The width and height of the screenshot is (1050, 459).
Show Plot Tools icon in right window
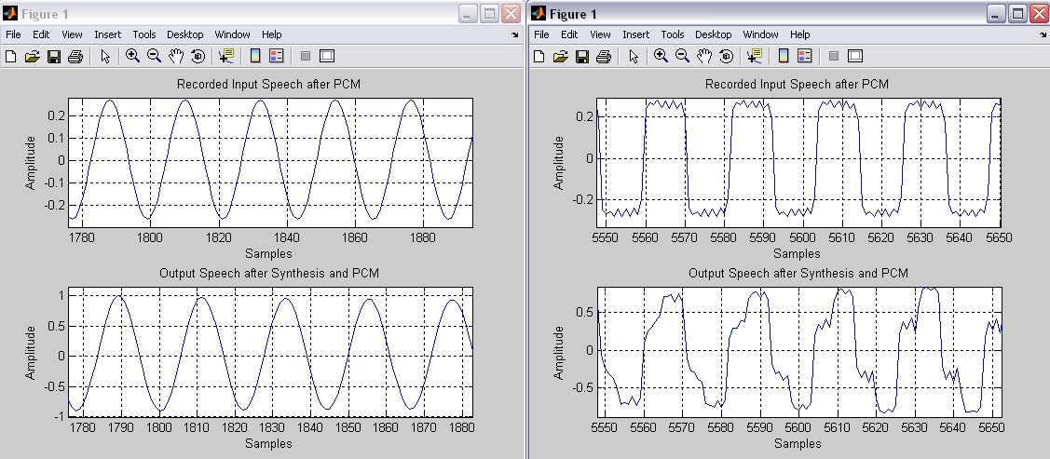(855, 56)
